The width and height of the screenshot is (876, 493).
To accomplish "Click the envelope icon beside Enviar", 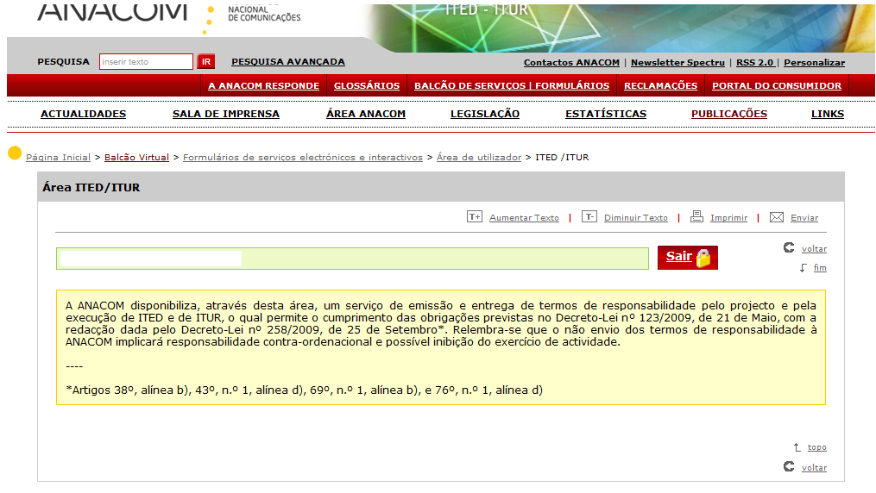I will tap(776, 217).
